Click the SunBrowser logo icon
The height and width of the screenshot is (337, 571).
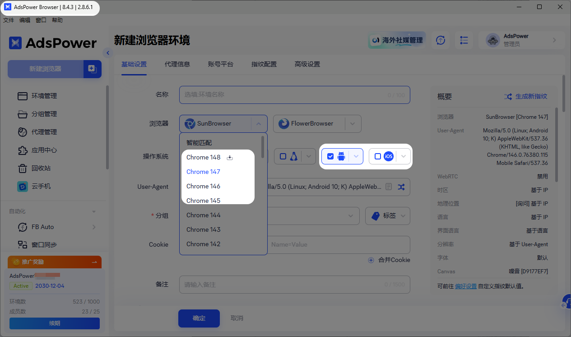tap(190, 123)
